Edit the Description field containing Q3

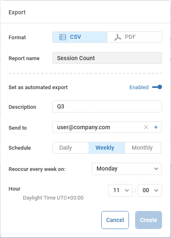pos(107,107)
